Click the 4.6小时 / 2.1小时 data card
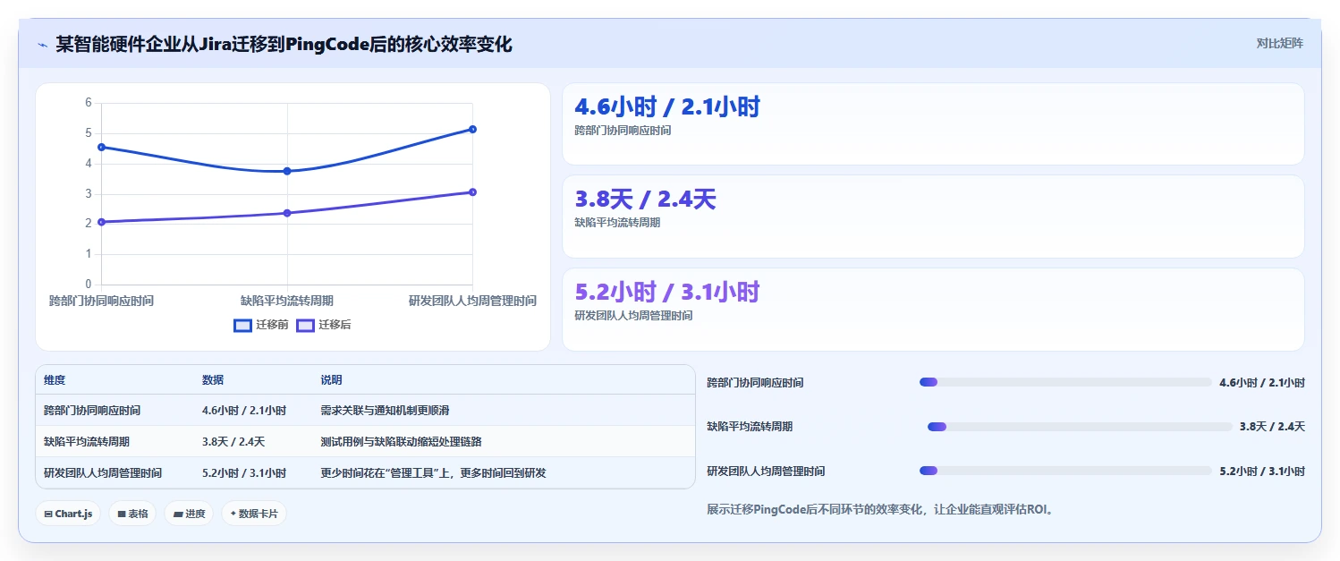Image resolution: width=1340 pixels, height=561 pixels. click(x=933, y=124)
